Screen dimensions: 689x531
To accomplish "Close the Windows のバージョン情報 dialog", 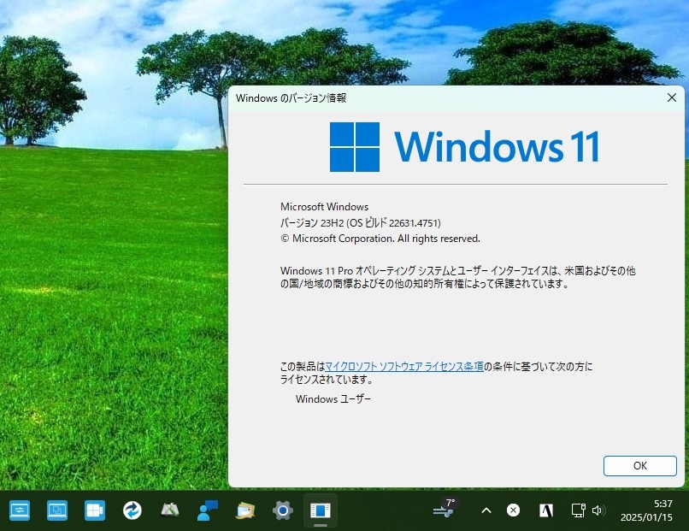I will 671,97.
